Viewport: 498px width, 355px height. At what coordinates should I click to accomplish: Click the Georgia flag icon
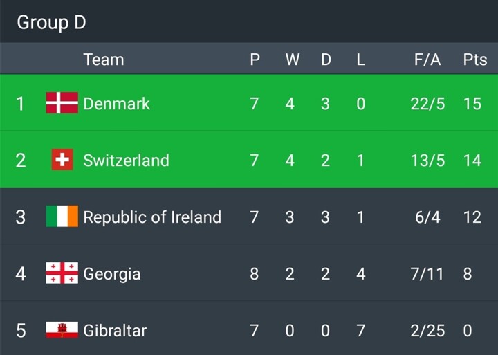tap(62, 273)
